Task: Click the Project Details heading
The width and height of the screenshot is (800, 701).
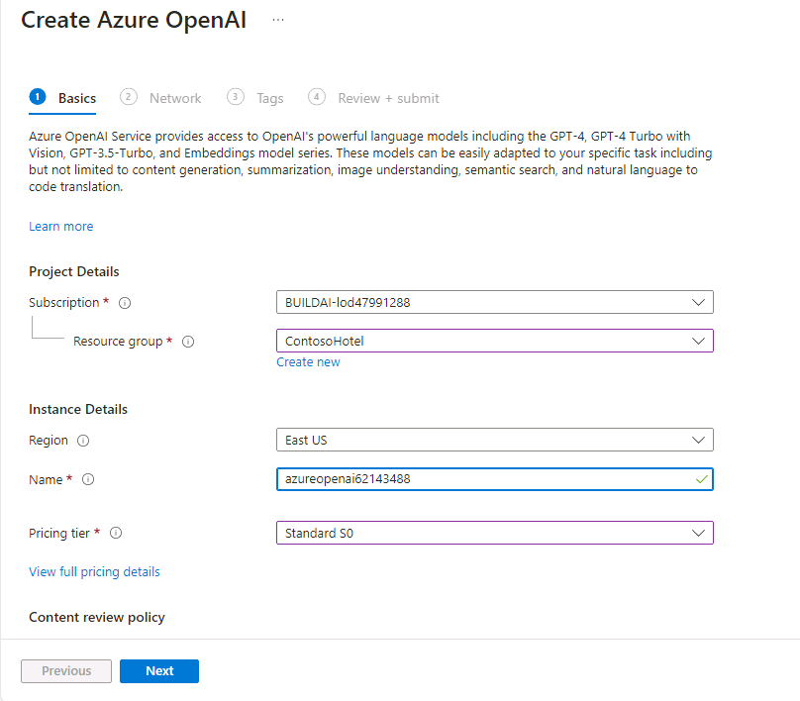Action: coord(74,272)
